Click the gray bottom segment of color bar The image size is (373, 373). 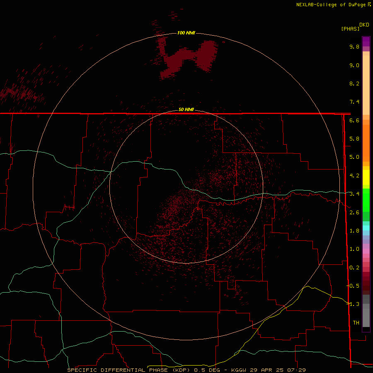[366, 317]
